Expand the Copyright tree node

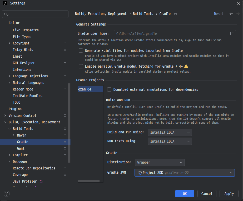[9, 43]
